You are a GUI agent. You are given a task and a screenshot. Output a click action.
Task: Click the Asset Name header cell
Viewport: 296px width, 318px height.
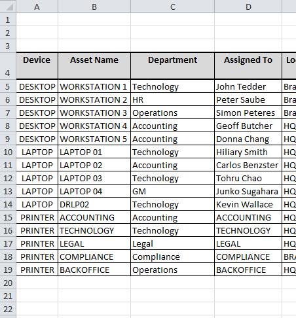pos(94,66)
